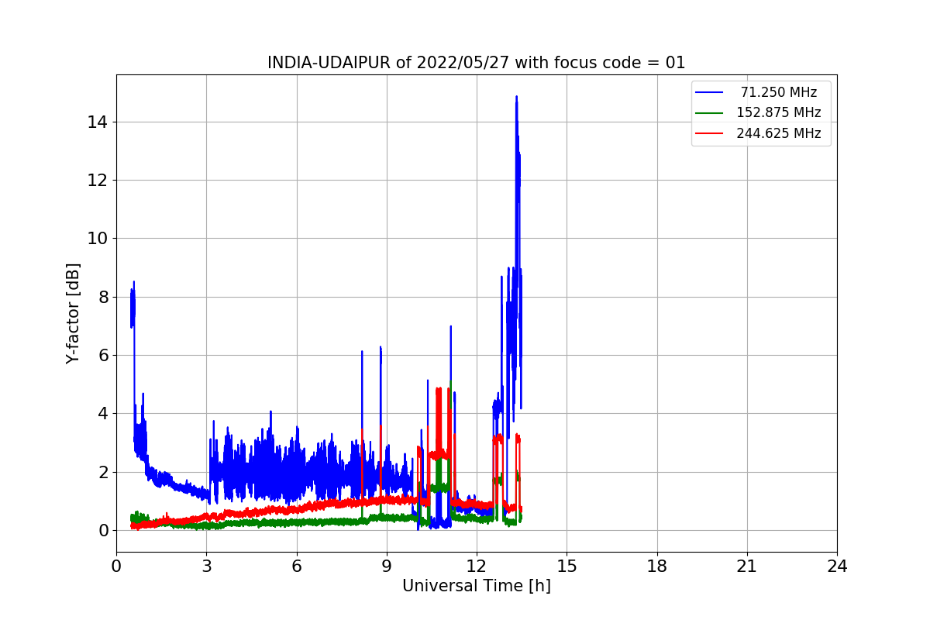The height and width of the screenshot is (620, 930).
Task: Click the y-axis tick label 8
Action: pos(105,297)
